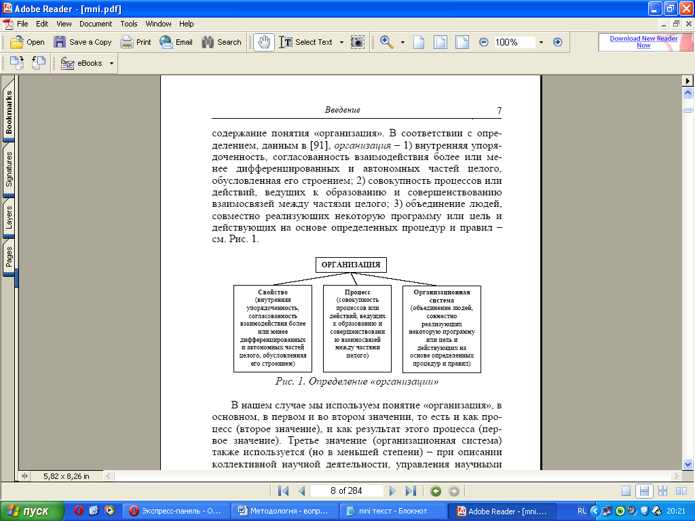Zoom out with the minus button
This screenshot has width=695, height=521.
(483, 42)
